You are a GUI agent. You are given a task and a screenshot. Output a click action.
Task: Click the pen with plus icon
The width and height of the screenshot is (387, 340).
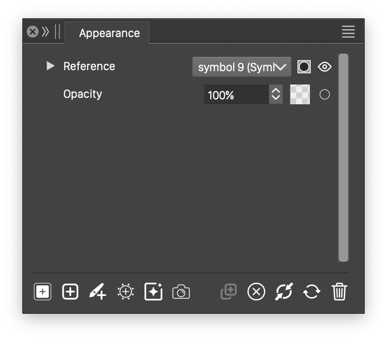pyautogui.click(x=97, y=292)
